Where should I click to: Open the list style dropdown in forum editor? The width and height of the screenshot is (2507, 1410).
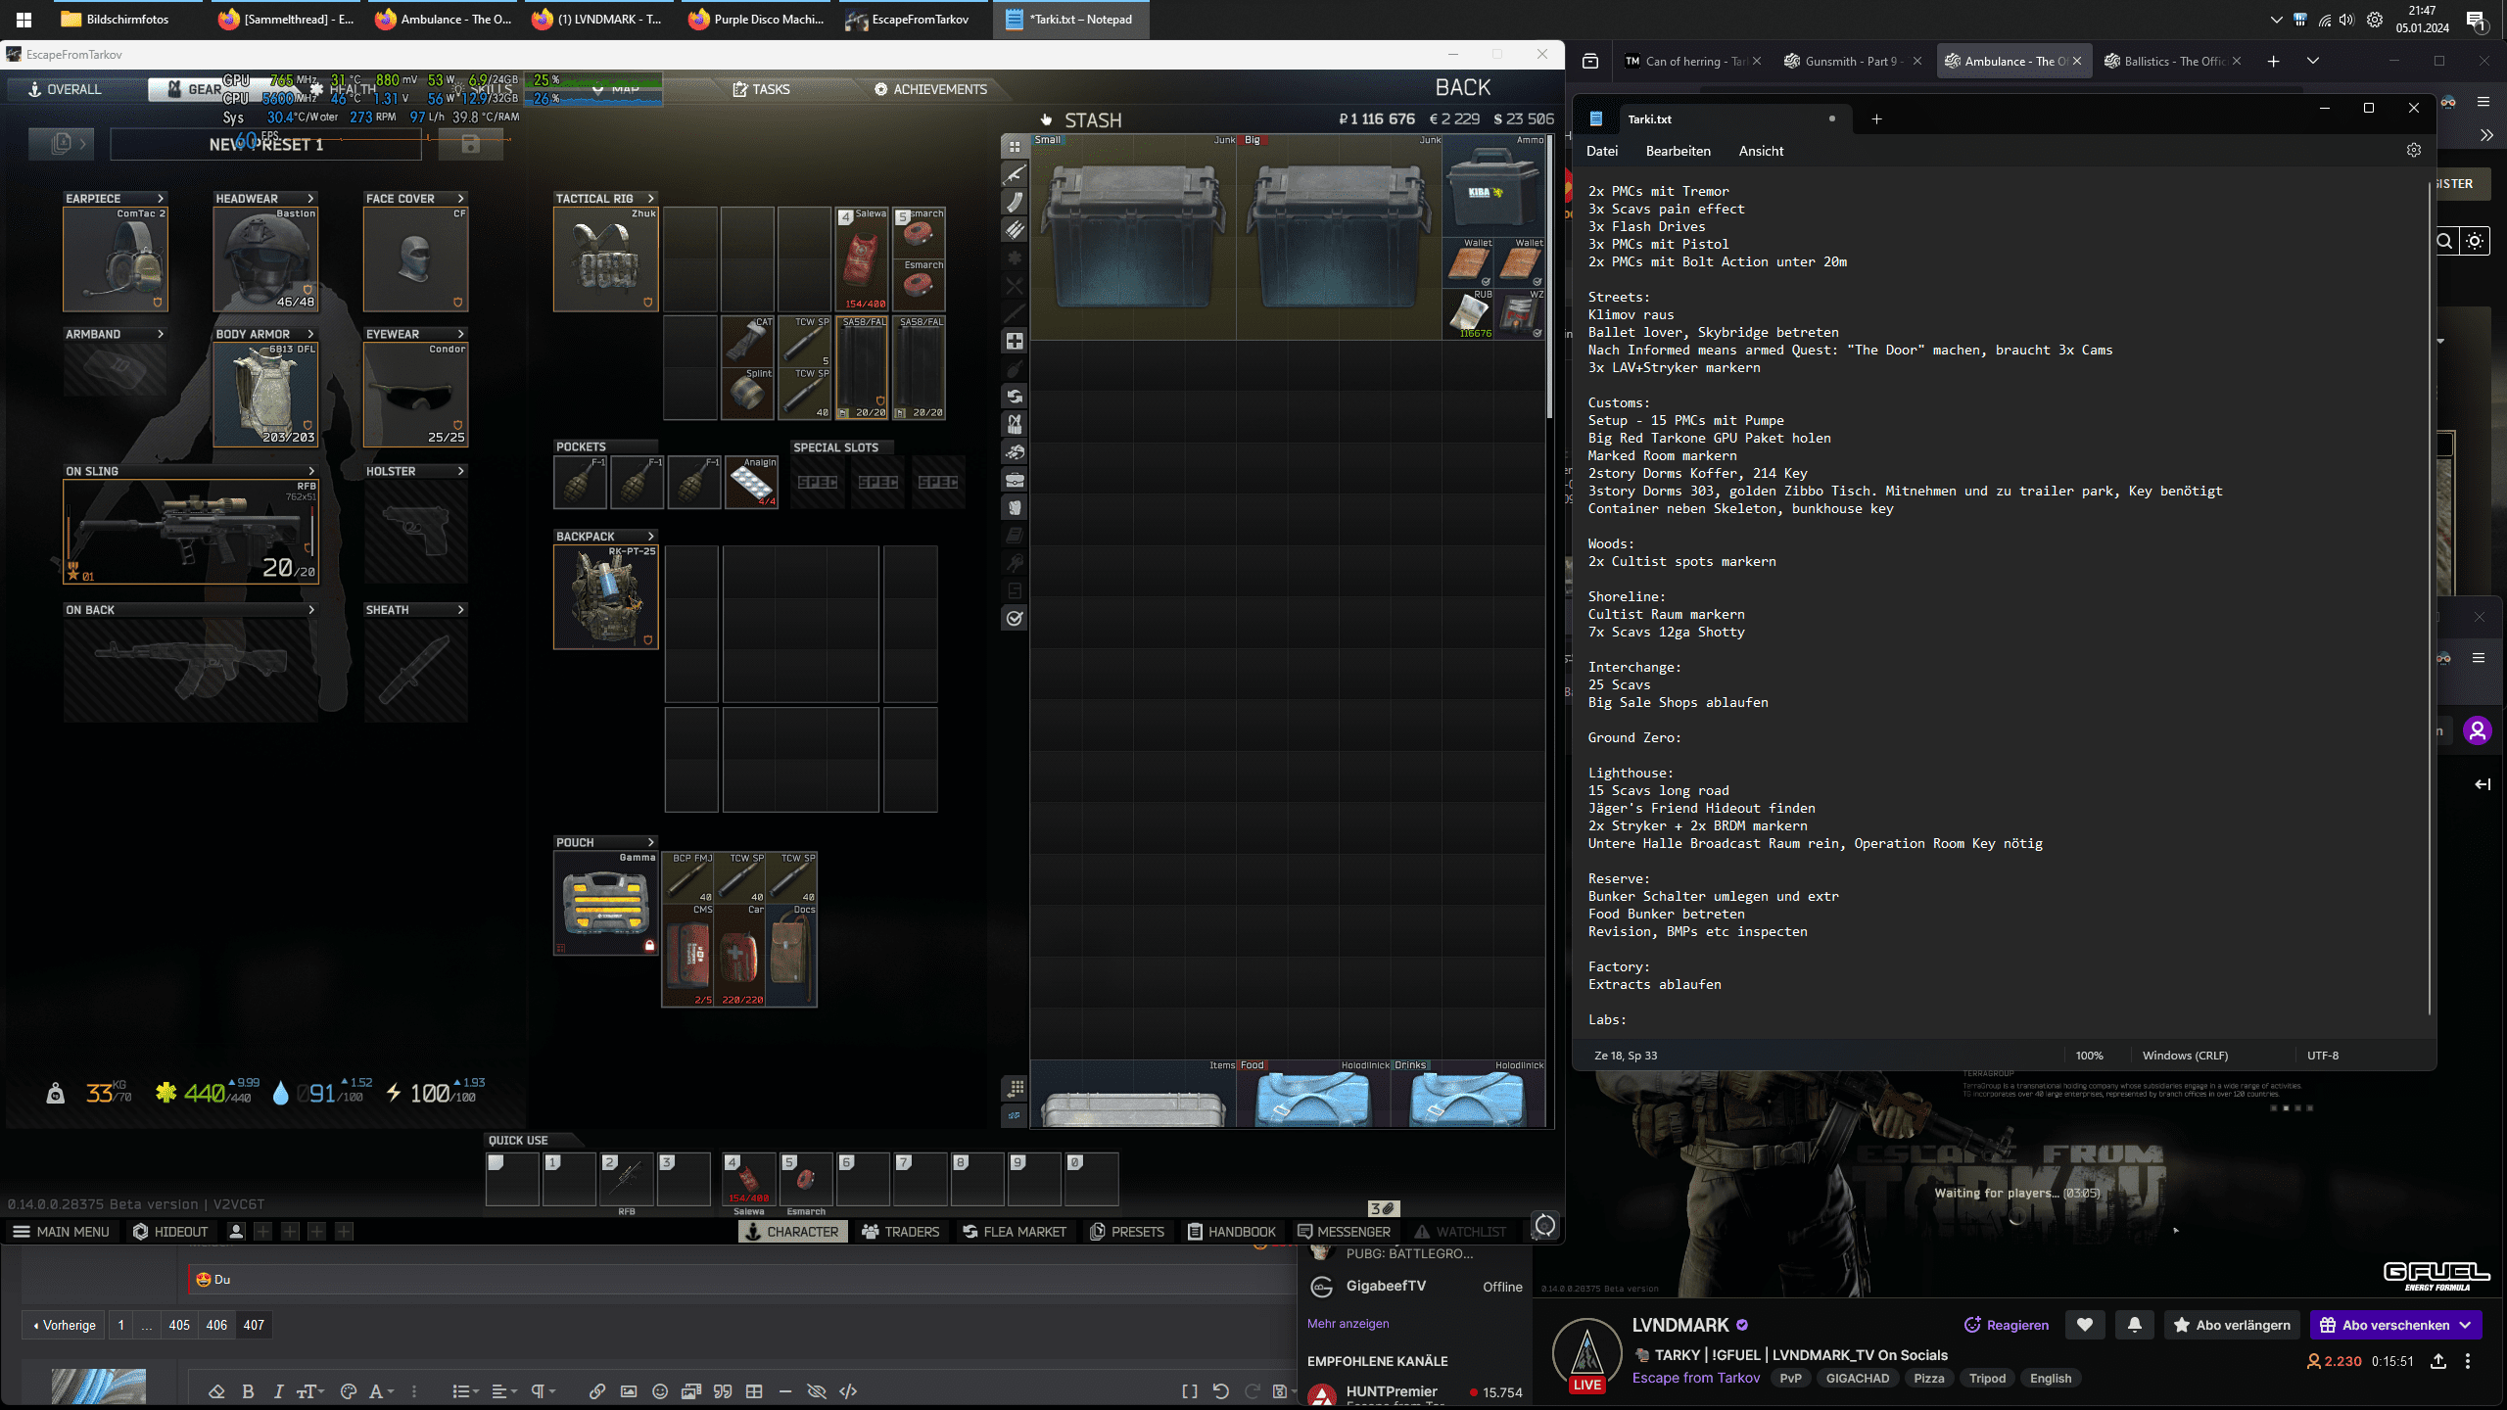pyautogui.click(x=465, y=1390)
